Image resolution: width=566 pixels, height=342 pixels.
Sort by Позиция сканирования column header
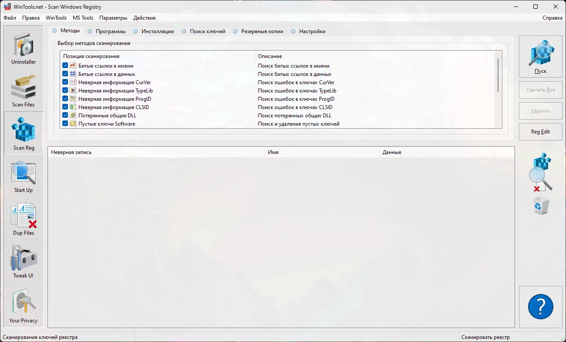point(157,56)
